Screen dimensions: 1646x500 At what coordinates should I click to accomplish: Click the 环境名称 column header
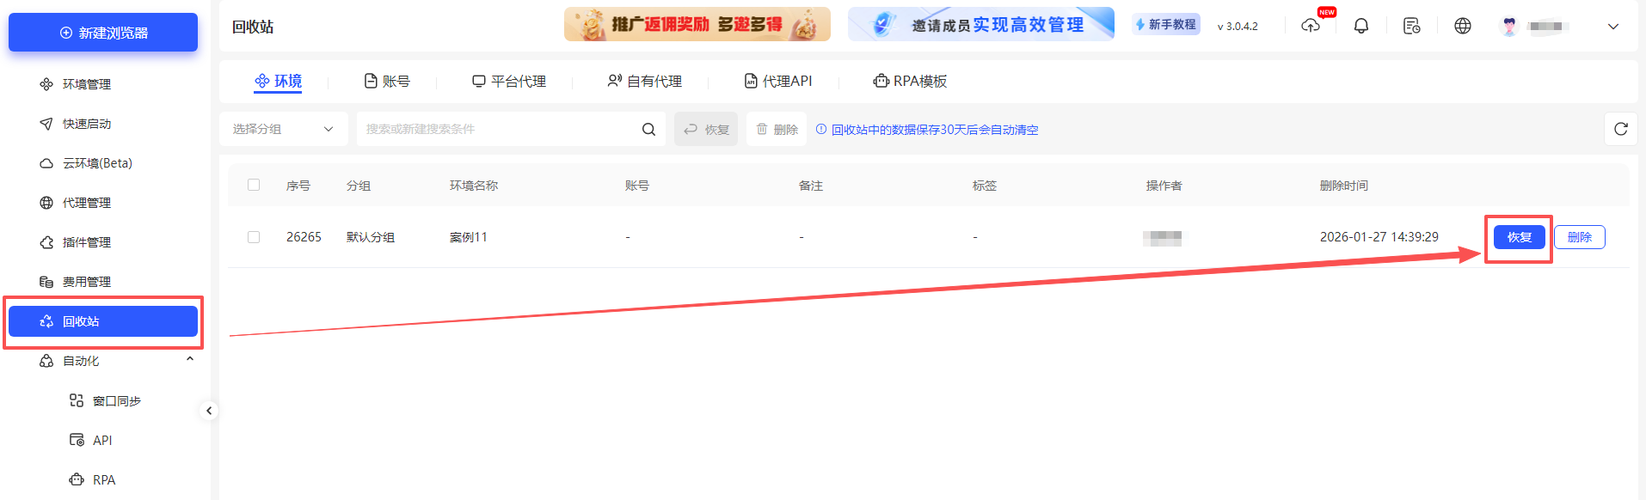coord(474,186)
